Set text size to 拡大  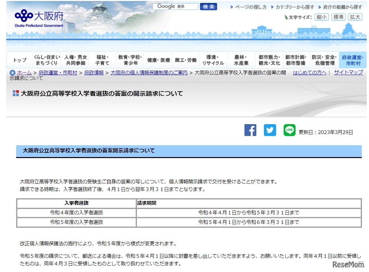(355, 17)
